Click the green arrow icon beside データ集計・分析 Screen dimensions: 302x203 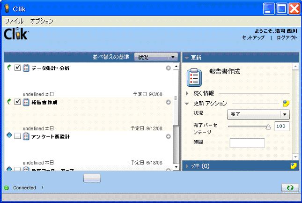pyautogui.click(x=9, y=68)
